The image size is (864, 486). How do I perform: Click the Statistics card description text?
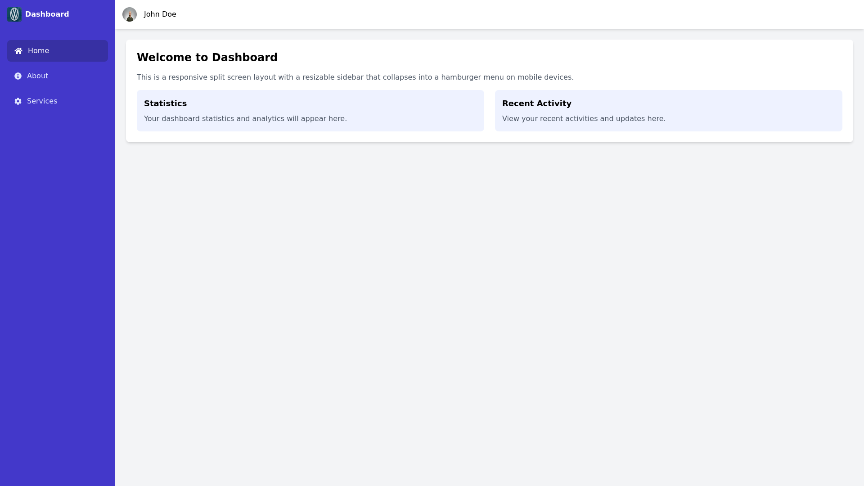pyautogui.click(x=245, y=119)
